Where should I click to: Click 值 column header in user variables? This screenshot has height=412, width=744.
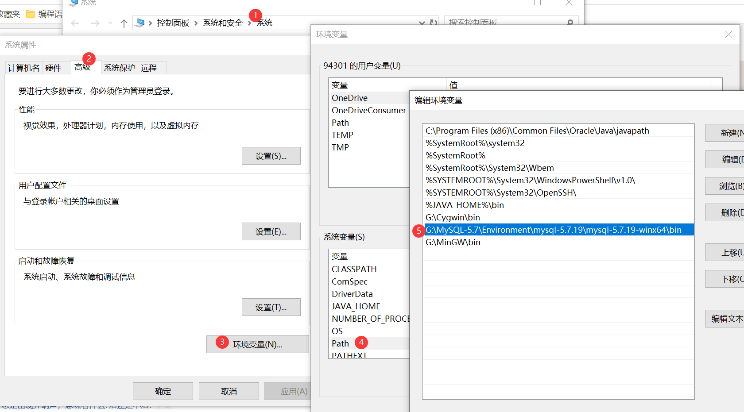(x=578, y=85)
